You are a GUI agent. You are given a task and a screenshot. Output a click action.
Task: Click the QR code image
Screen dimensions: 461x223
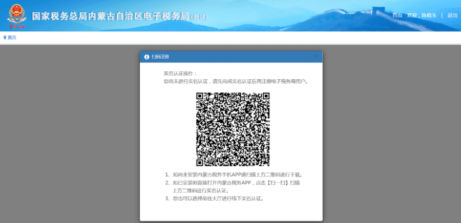coord(233,129)
